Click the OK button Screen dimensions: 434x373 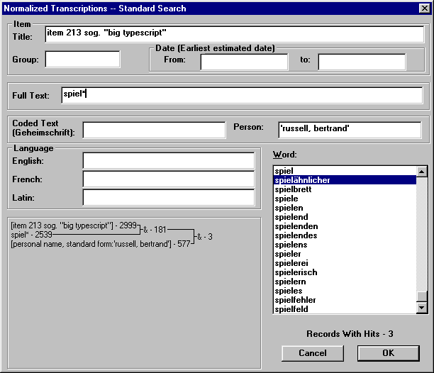(388, 352)
